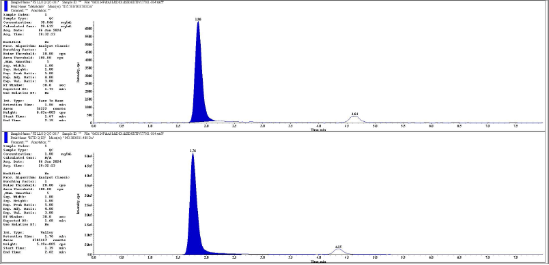Click the blue color marker of bottom chromatogram
549x265 pixels.
pos(5,138)
